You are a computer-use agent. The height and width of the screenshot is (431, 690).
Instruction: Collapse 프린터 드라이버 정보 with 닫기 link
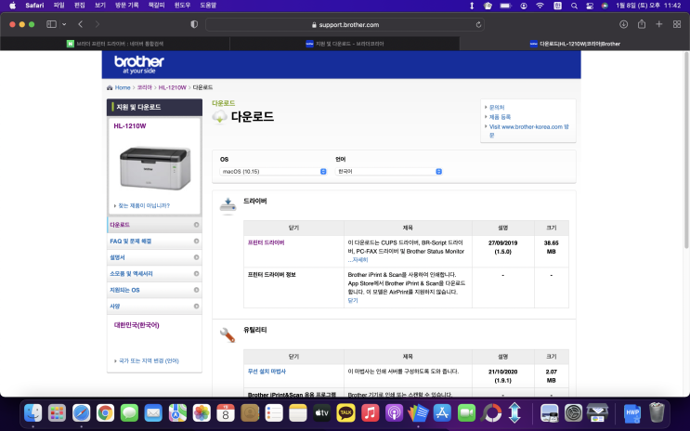[353, 301]
